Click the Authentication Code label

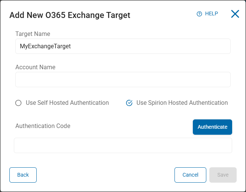pos(43,126)
